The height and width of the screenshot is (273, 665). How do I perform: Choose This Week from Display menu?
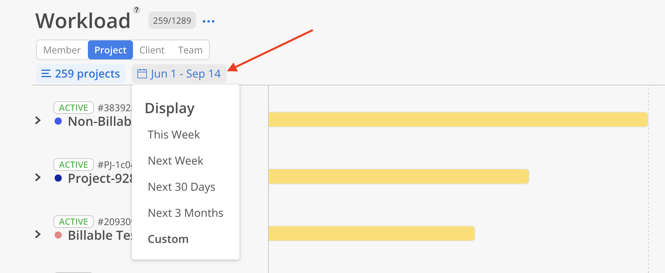[174, 135]
